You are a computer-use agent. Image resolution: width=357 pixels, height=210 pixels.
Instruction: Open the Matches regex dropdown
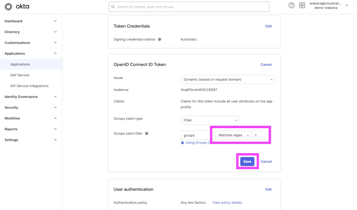point(233,135)
